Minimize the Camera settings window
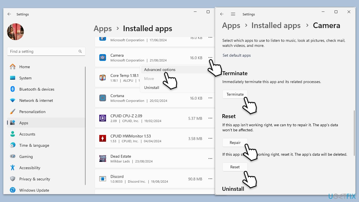This screenshot has width=359, height=202. coord(323,12)
